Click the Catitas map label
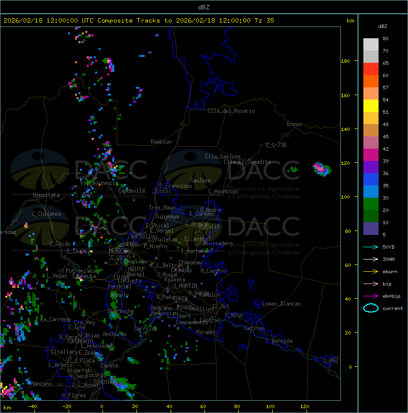Image resolution: width=408 pixels, height=413 pixels. (x=255, y=328)
